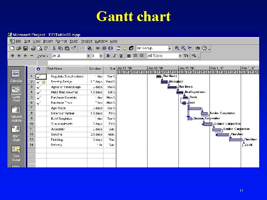Click the Print icon

33,48
